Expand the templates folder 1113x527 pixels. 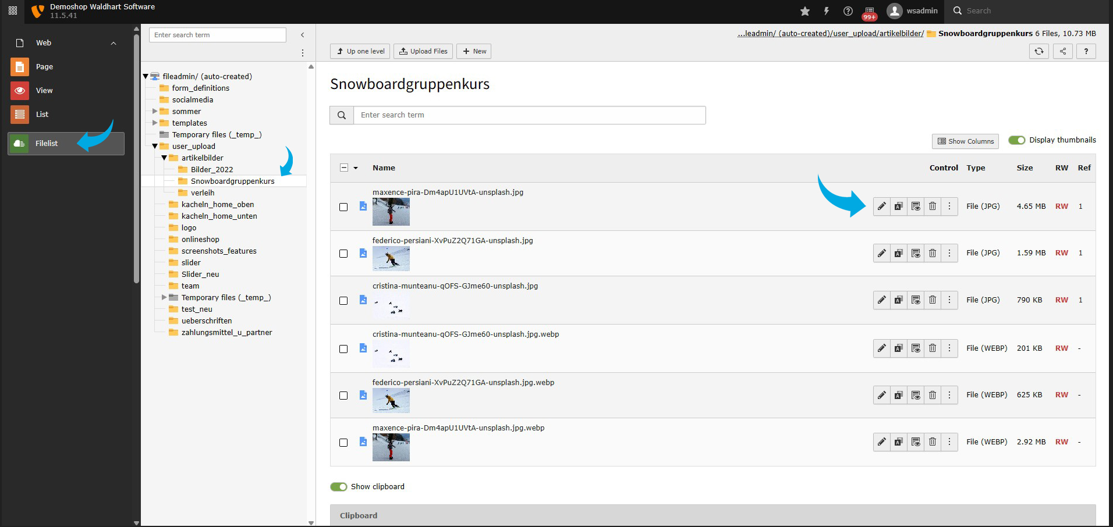pos(155,123)
